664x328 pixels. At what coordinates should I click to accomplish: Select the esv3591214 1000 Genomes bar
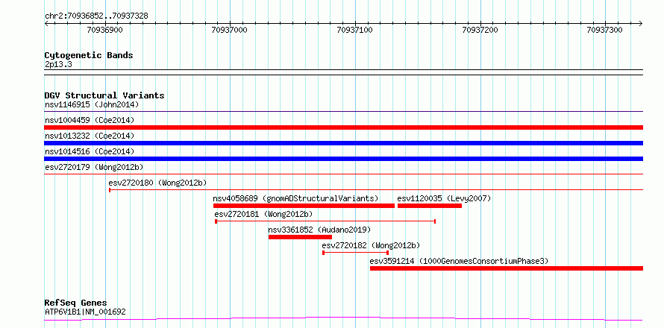coord(507,268)
